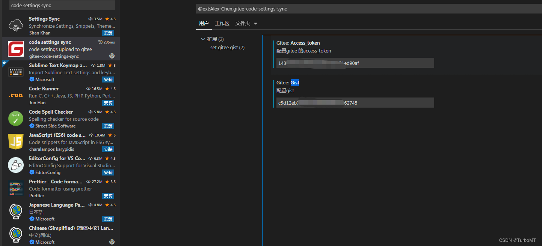Open the Sublime Text Keymap keyboard icon
The height and width of the screenshot is (246, 542).
click(x=16, y=72)
